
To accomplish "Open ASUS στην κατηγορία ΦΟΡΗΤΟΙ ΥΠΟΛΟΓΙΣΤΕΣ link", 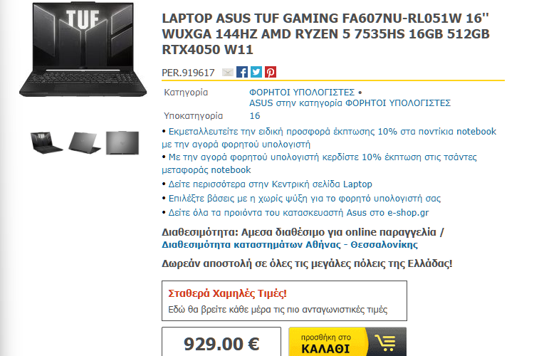I will point(350,103).
